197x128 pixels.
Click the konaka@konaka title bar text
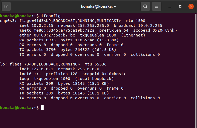click(x=99, y=6)
